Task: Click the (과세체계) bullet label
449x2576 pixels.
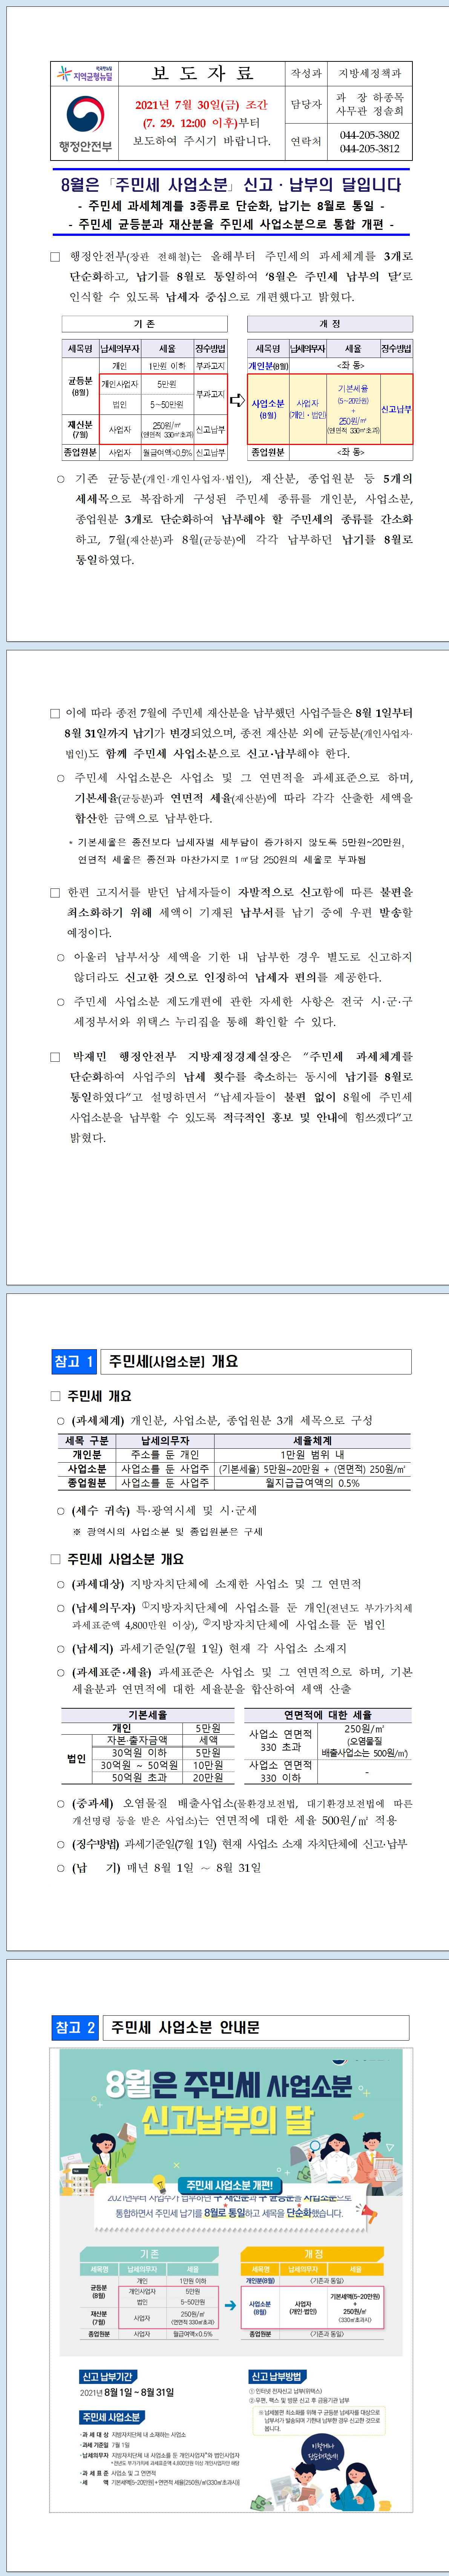Action: 98,1420
